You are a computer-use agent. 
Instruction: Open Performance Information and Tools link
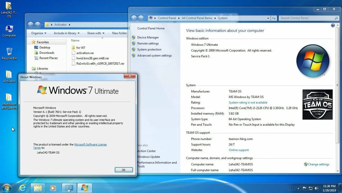click(x=157, y=164)
